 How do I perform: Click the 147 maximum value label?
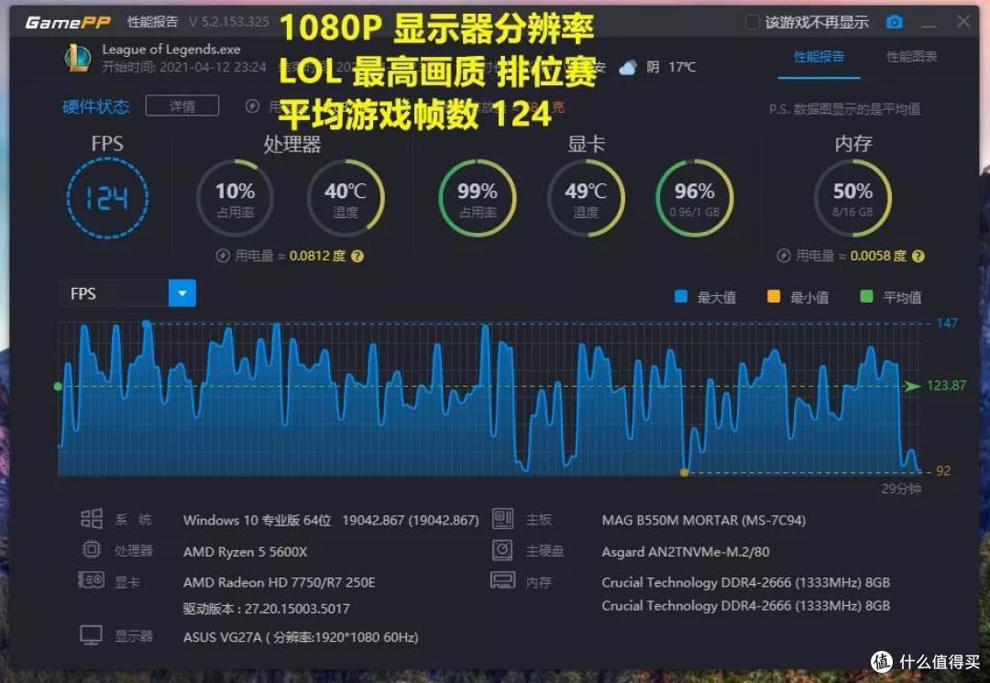946,324
